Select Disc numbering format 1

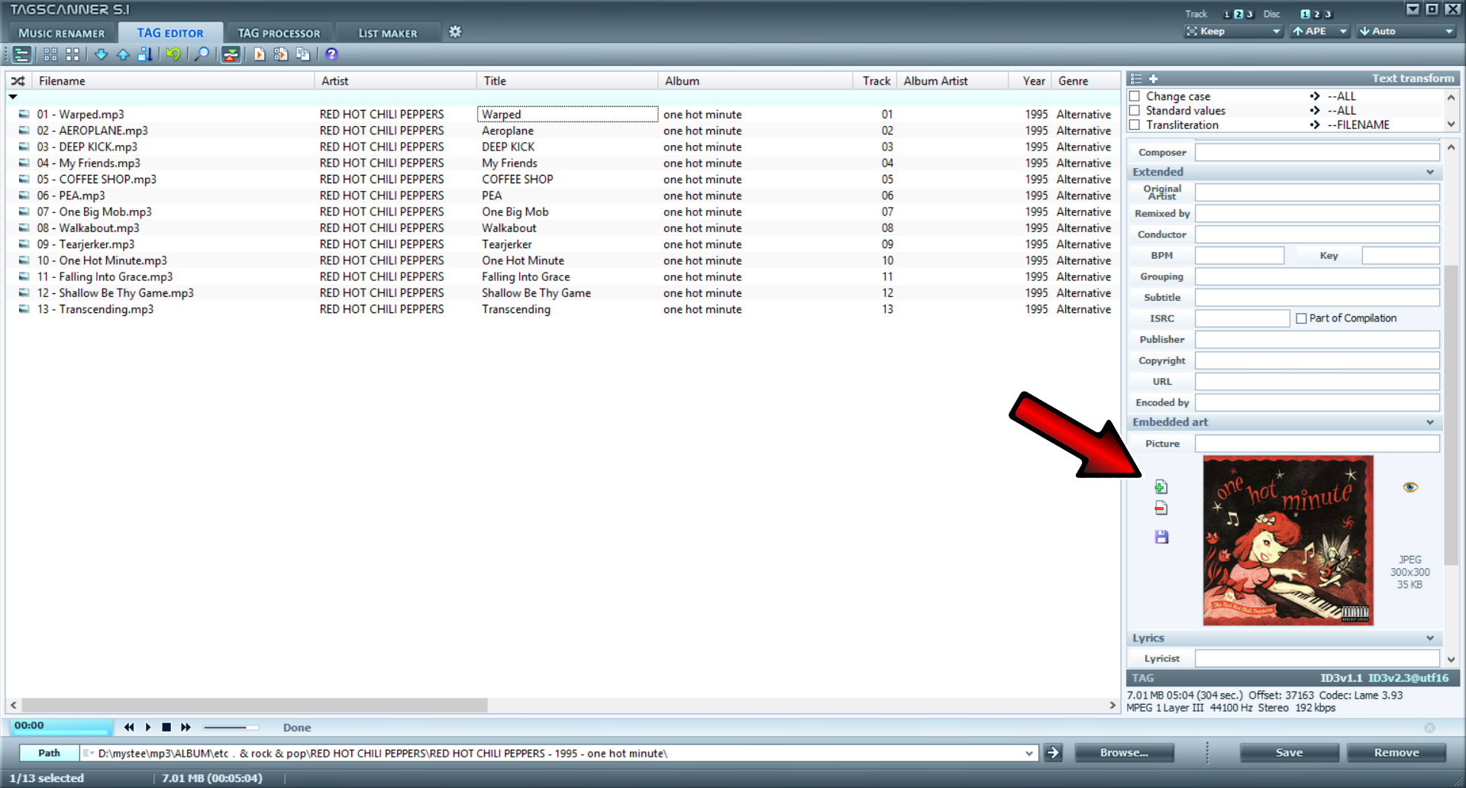pyautogui.click(x=1306, y=15)
